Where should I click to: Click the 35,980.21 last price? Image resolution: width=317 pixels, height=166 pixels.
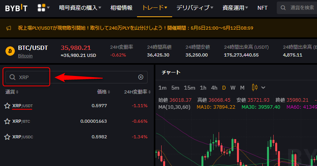(x=76, y=48)
